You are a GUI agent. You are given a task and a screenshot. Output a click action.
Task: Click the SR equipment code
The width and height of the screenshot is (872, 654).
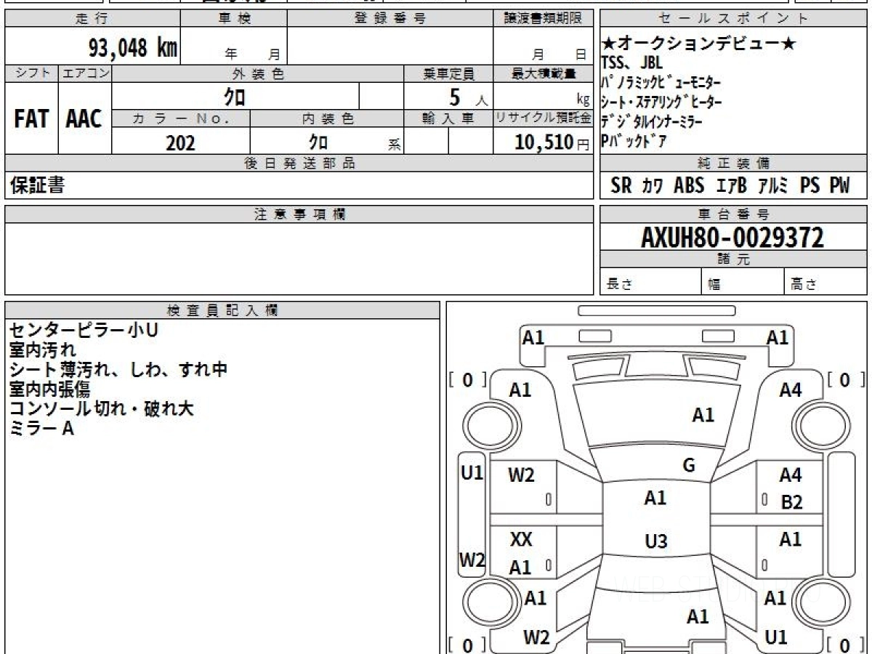[x=621, y=185]
